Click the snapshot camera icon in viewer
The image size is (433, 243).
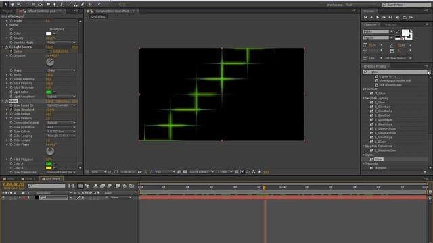(140, 172)
